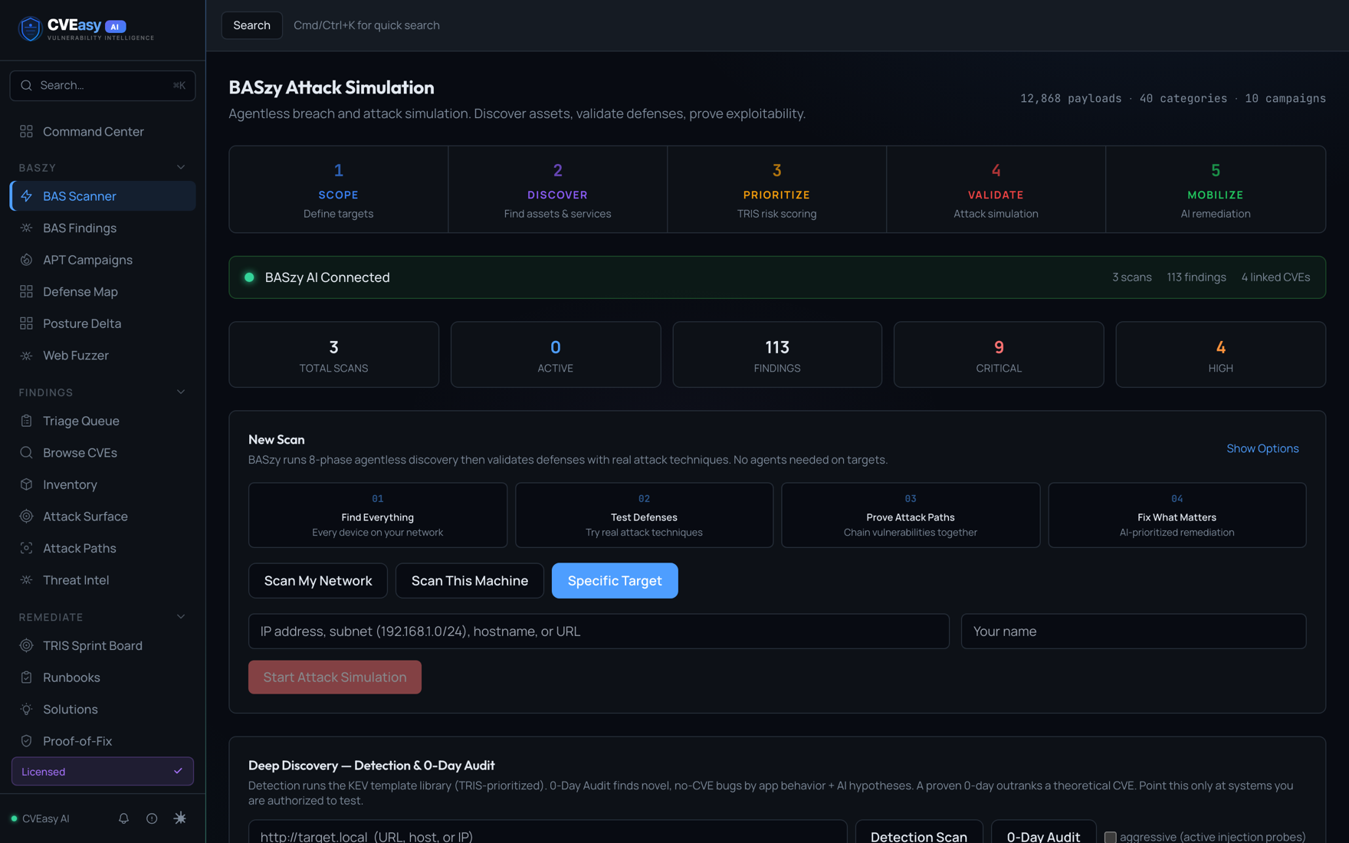Screen dimensions: 1349x843
Task: Click the Command Center grid icon
Action: 26,132
